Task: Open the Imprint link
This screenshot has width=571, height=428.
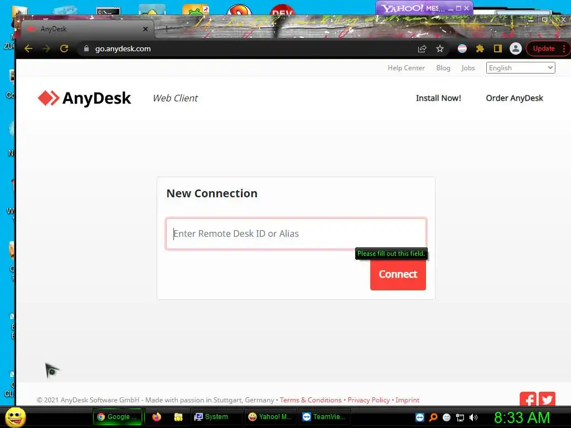Action: point(408,400)
